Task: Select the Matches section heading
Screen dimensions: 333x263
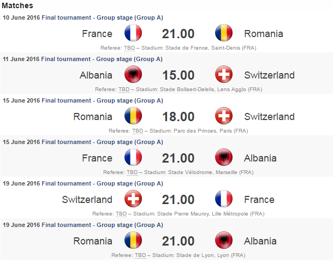Action: [17, 6]
